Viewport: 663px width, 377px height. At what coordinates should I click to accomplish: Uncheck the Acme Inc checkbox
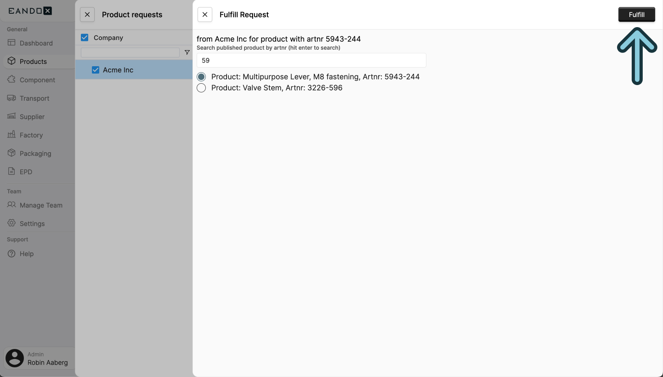coord(96,70)
